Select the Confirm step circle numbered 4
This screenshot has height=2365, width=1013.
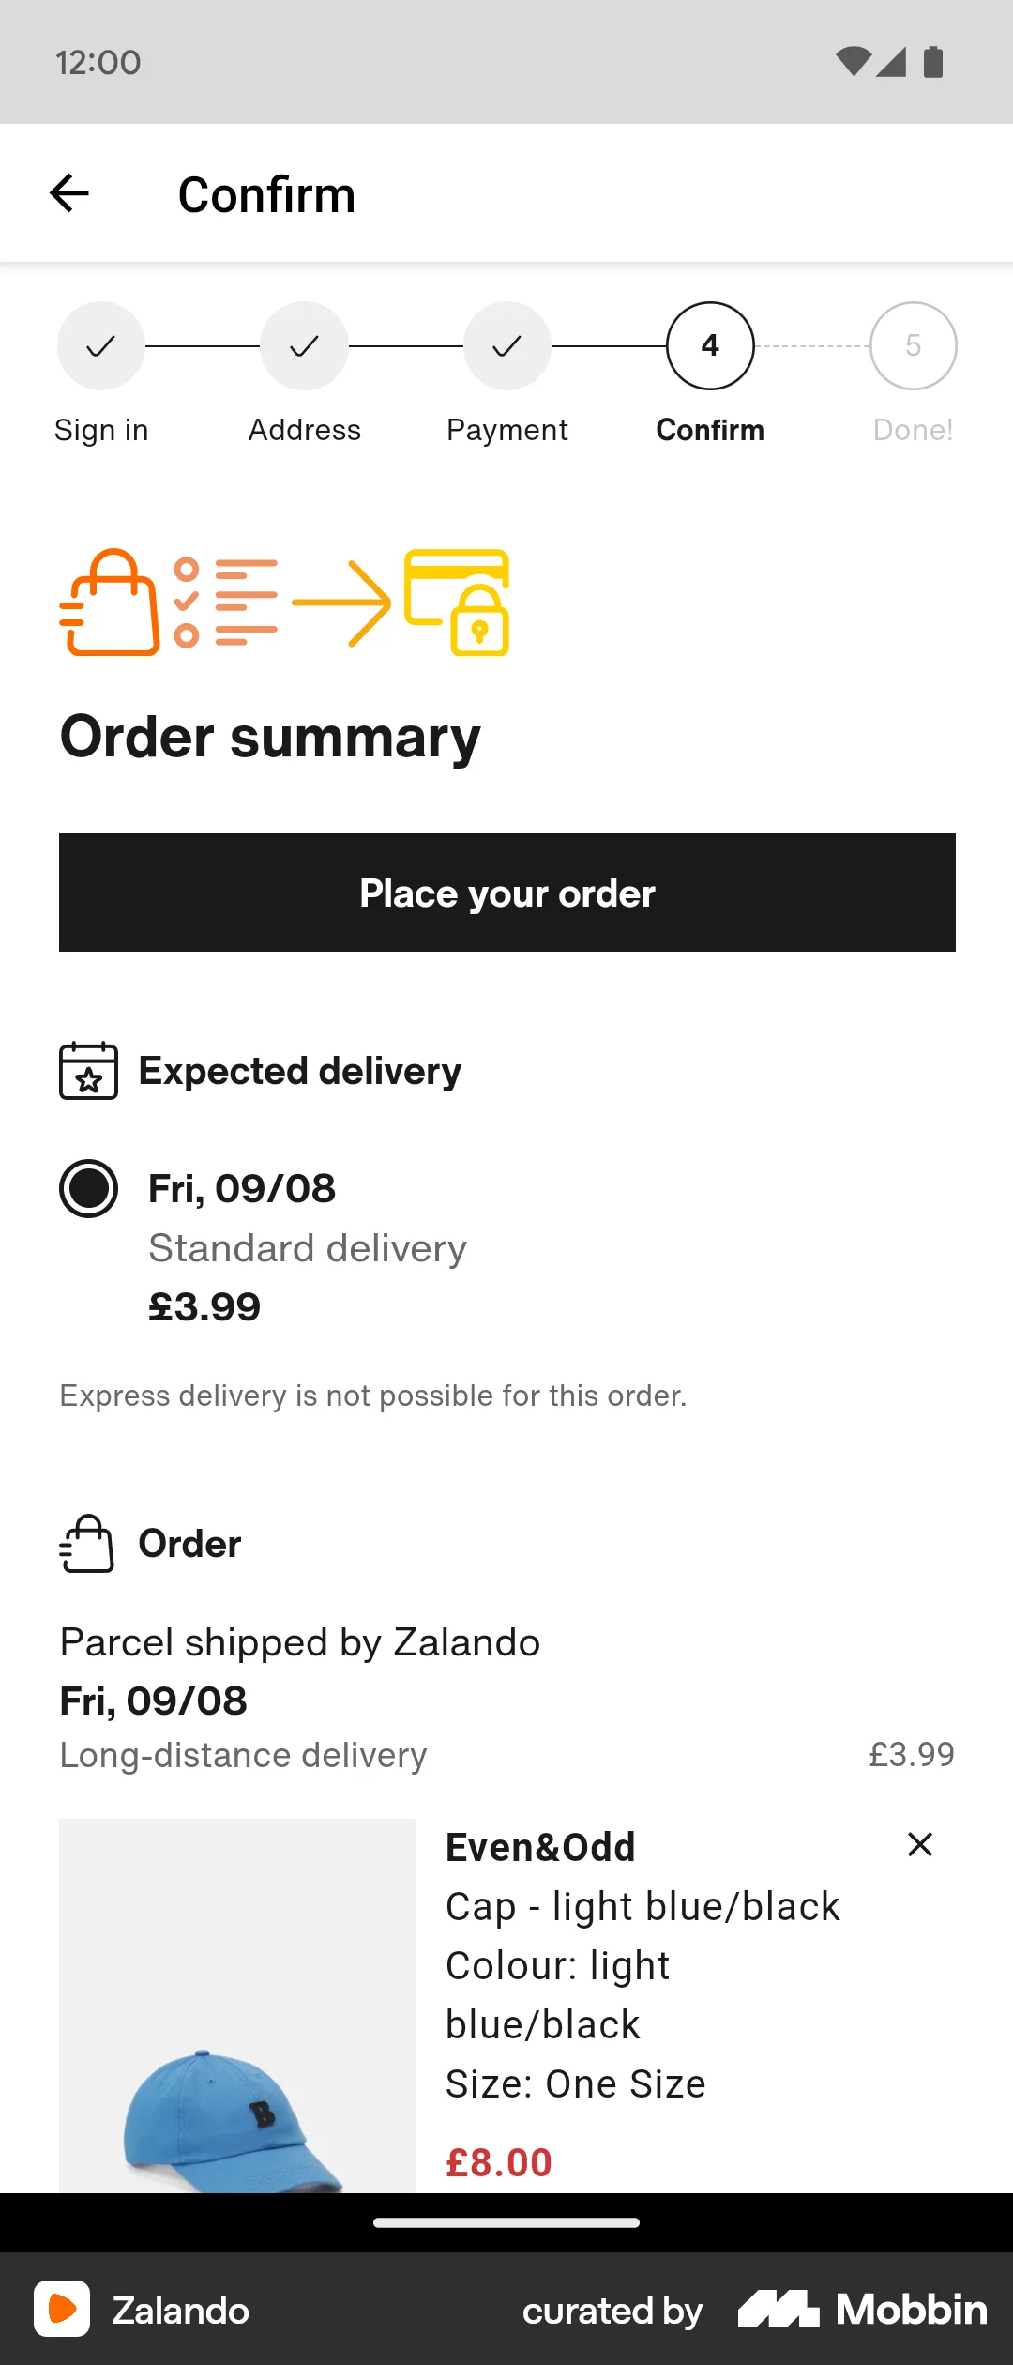coord(709,345)
